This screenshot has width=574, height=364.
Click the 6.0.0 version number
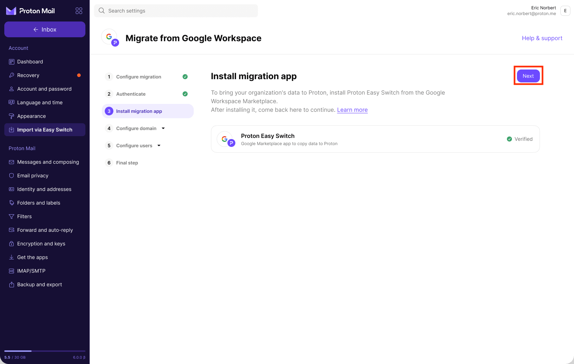click(79, 358)
